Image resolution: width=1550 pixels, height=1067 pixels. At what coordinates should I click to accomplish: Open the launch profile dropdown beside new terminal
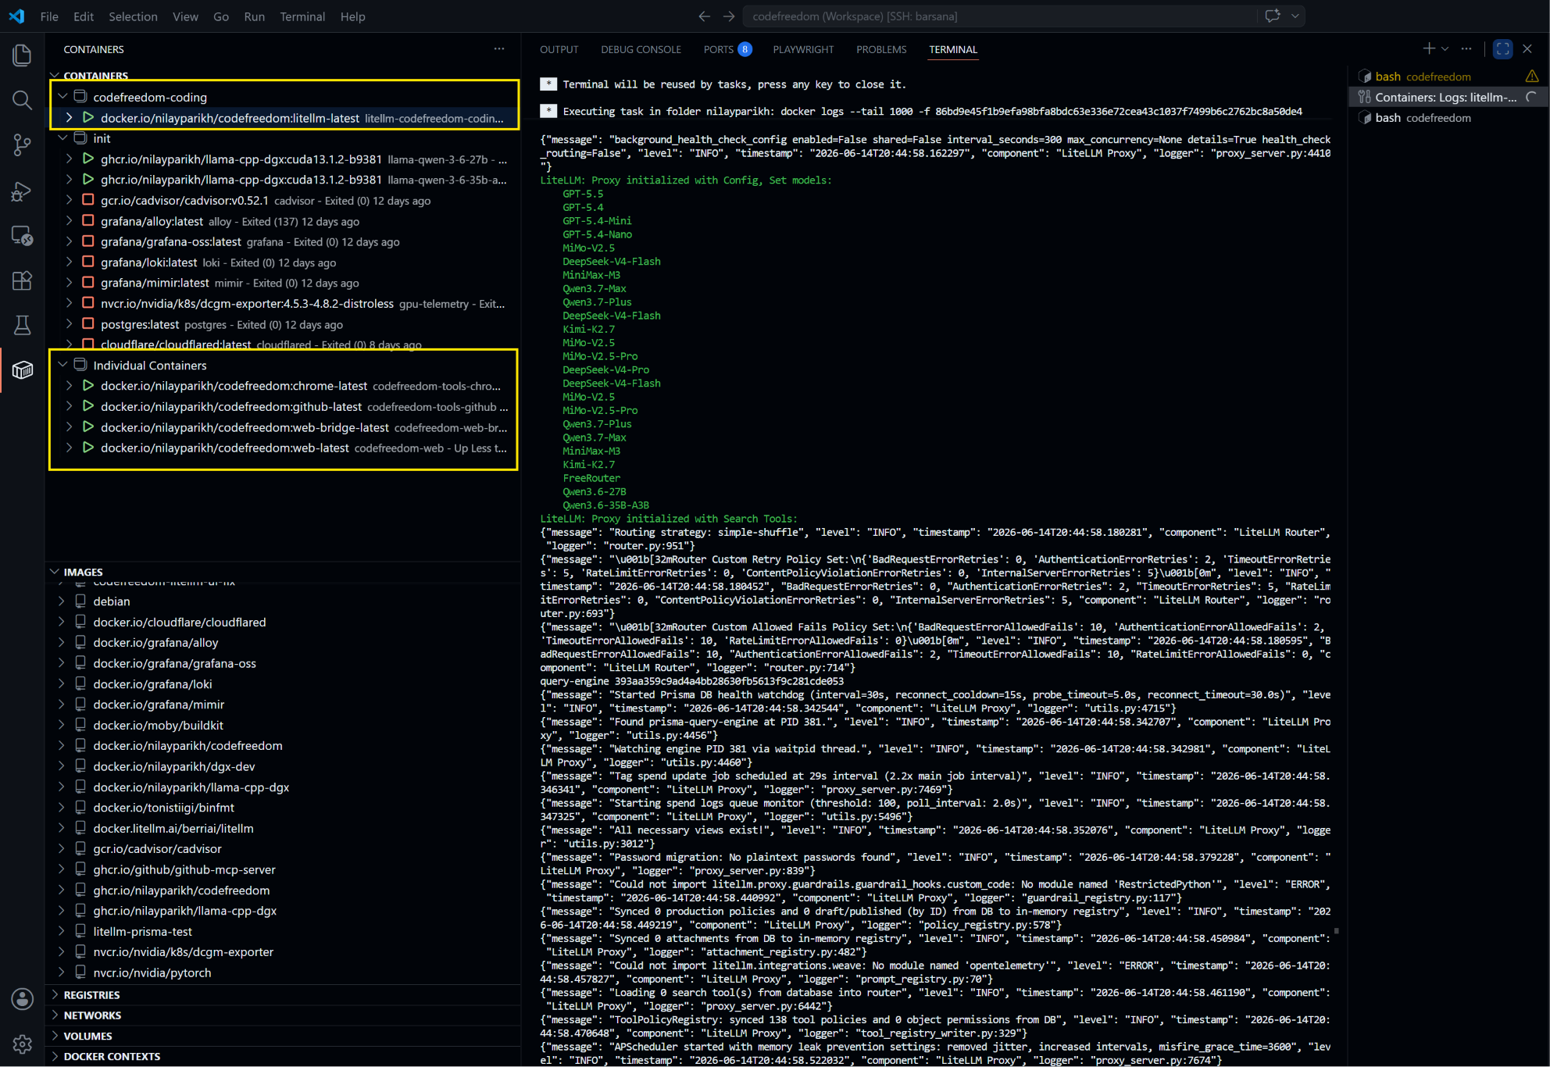click(x=1445, y=48)
